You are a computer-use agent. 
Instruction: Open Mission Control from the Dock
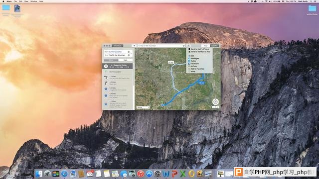pyautogui.click(x=56, y=174)
